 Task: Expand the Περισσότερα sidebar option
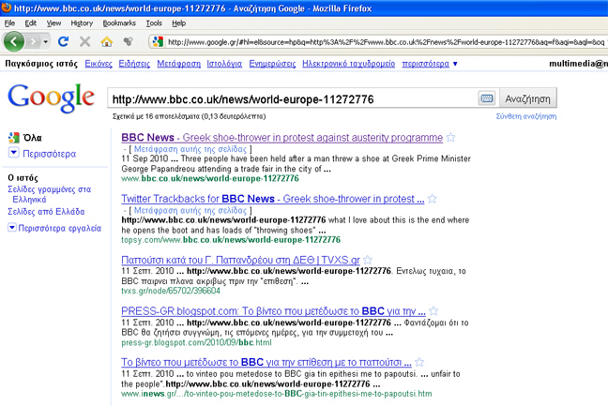(x=13, y=152)
